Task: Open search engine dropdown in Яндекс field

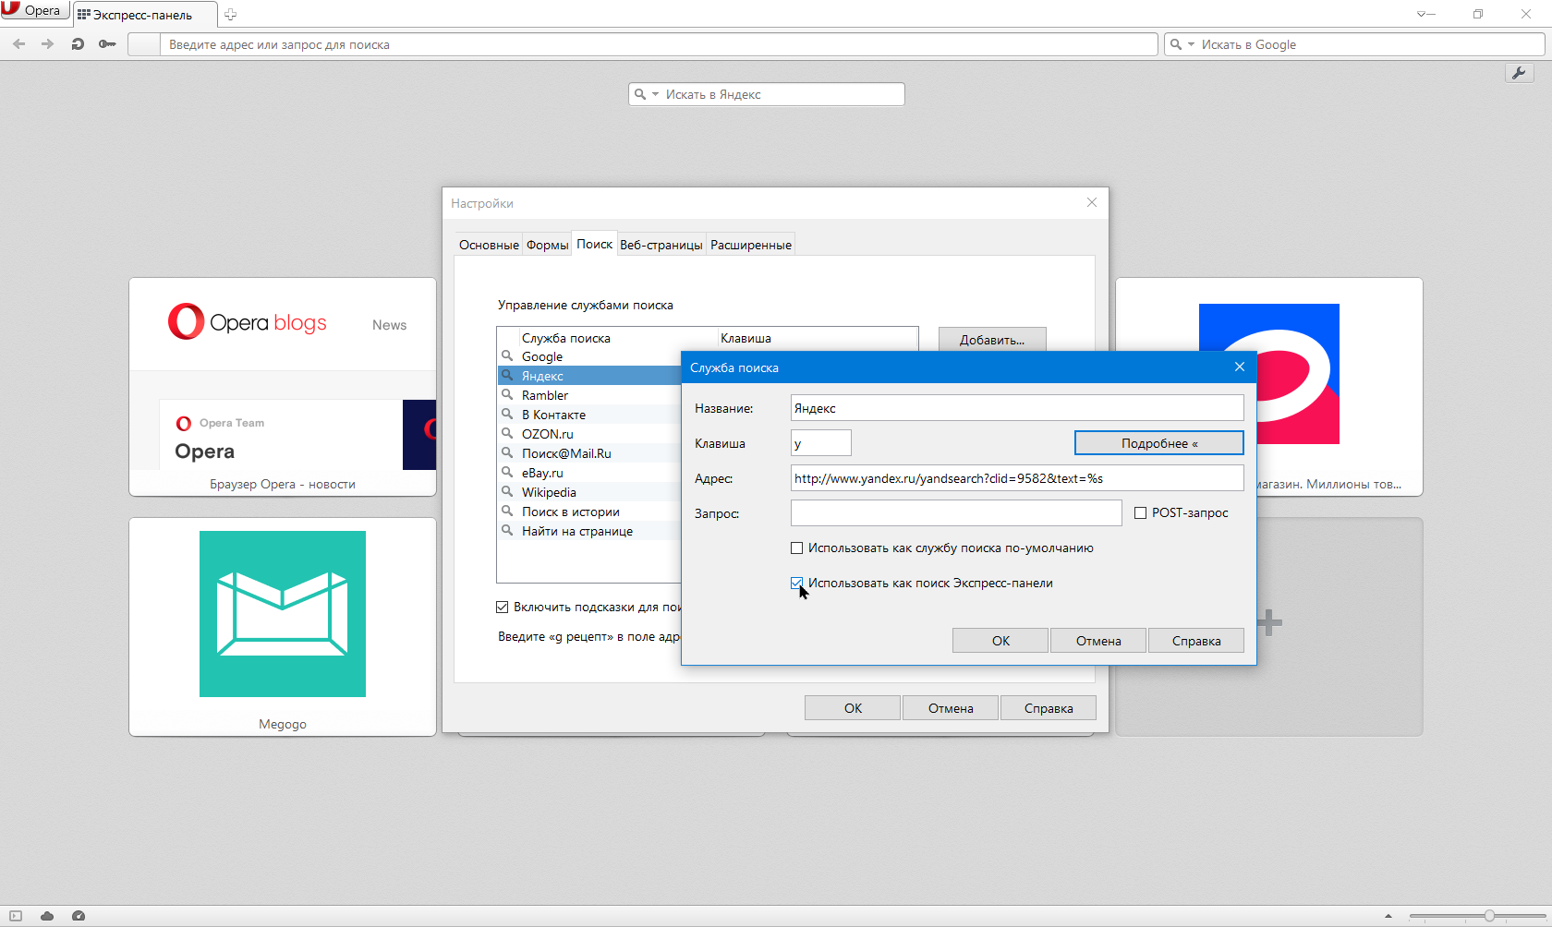Action: coord(655,94)
